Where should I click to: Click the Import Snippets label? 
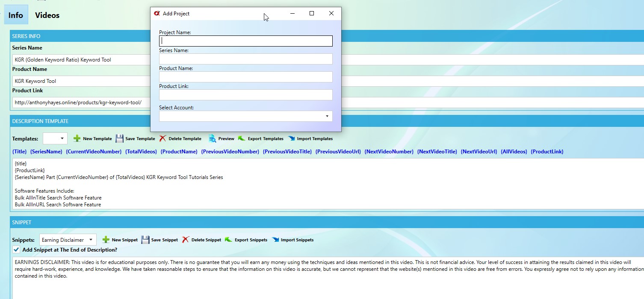click(x=297, y=240)
